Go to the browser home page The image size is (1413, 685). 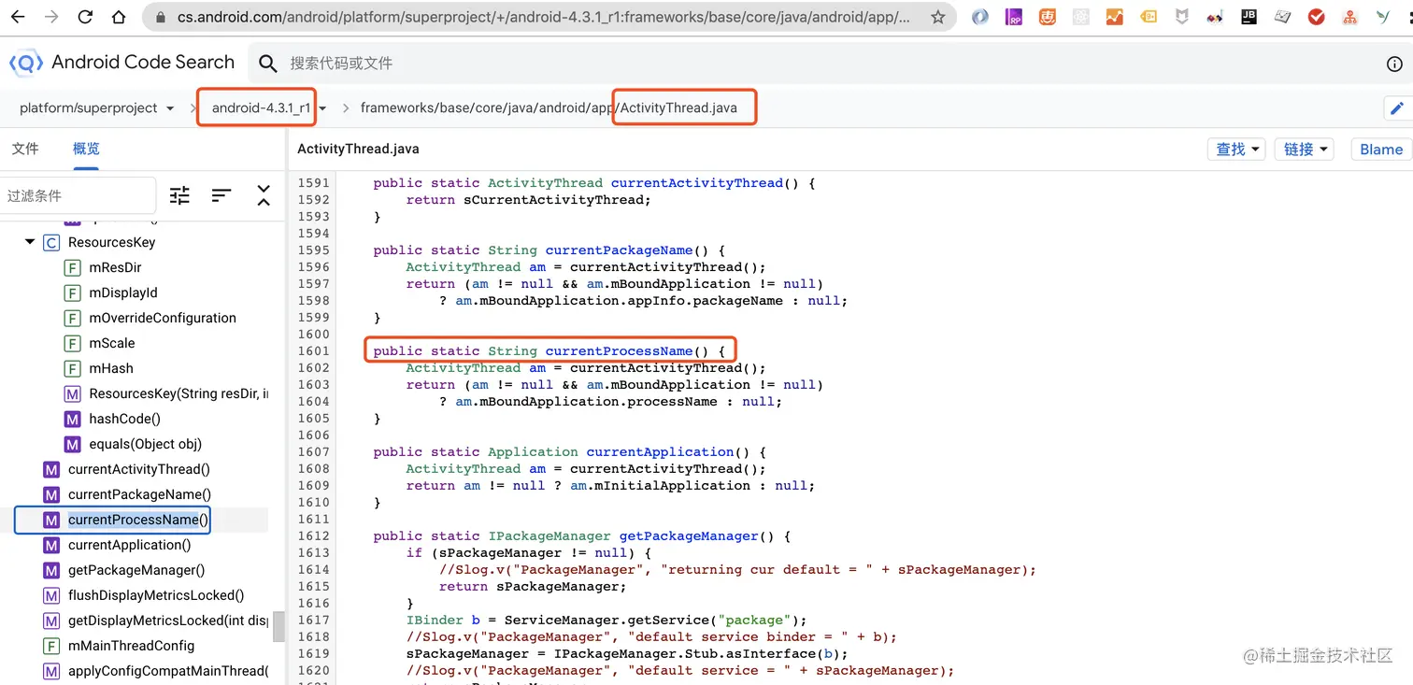point(119,17)
